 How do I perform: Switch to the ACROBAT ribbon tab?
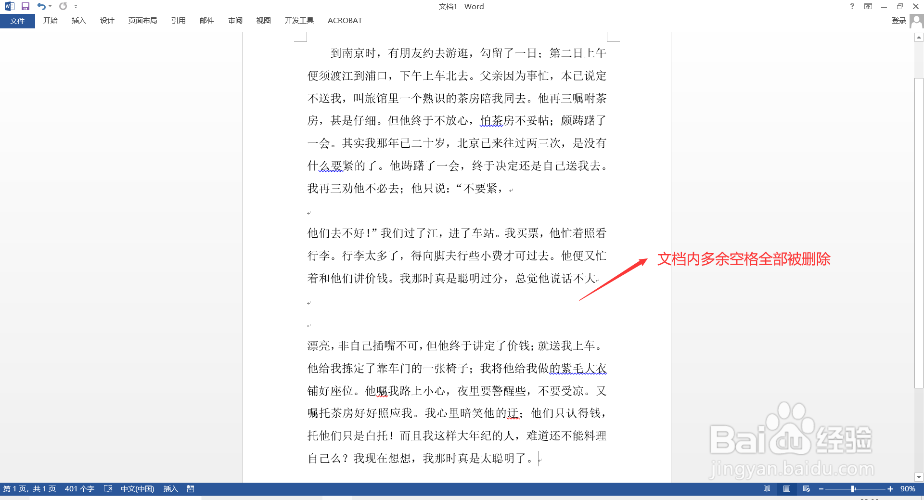345,21
